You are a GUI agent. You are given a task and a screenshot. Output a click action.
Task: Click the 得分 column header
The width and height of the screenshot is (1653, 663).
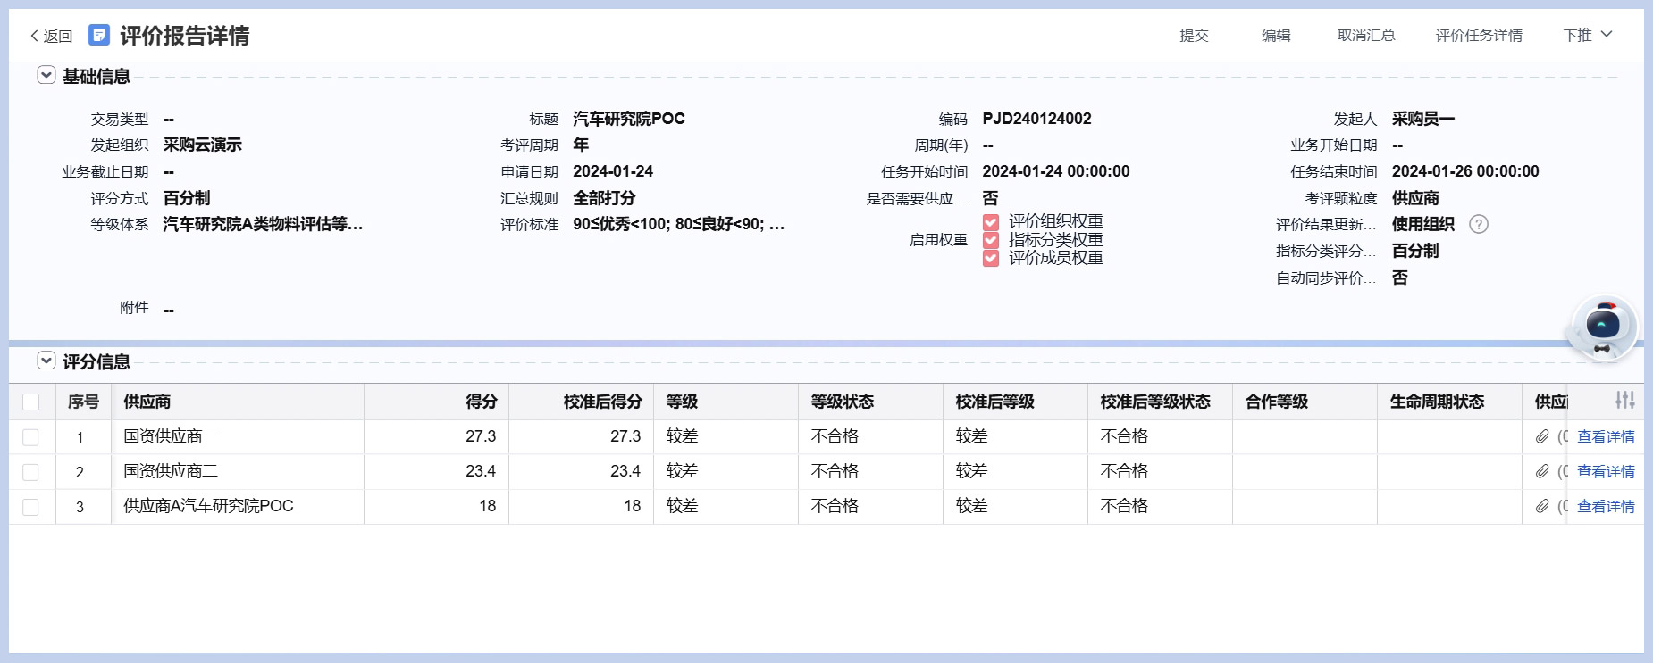coord(481,402)
